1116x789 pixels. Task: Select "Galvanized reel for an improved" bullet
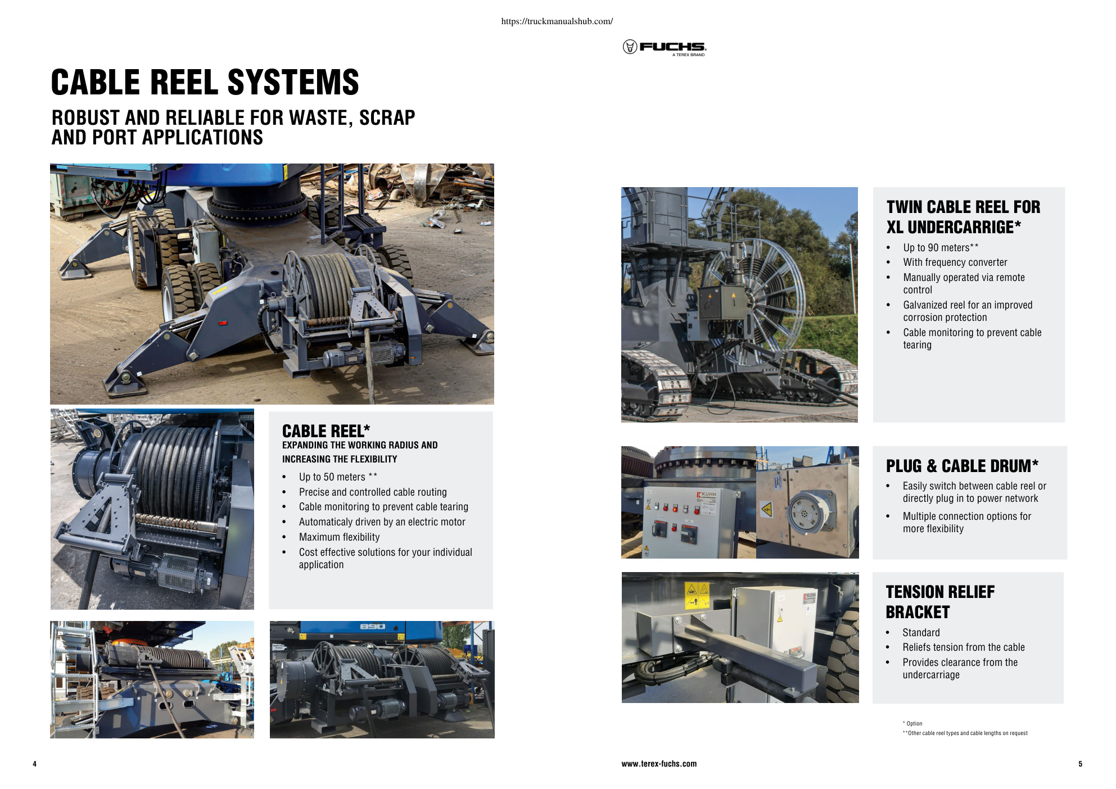[968, 305]
